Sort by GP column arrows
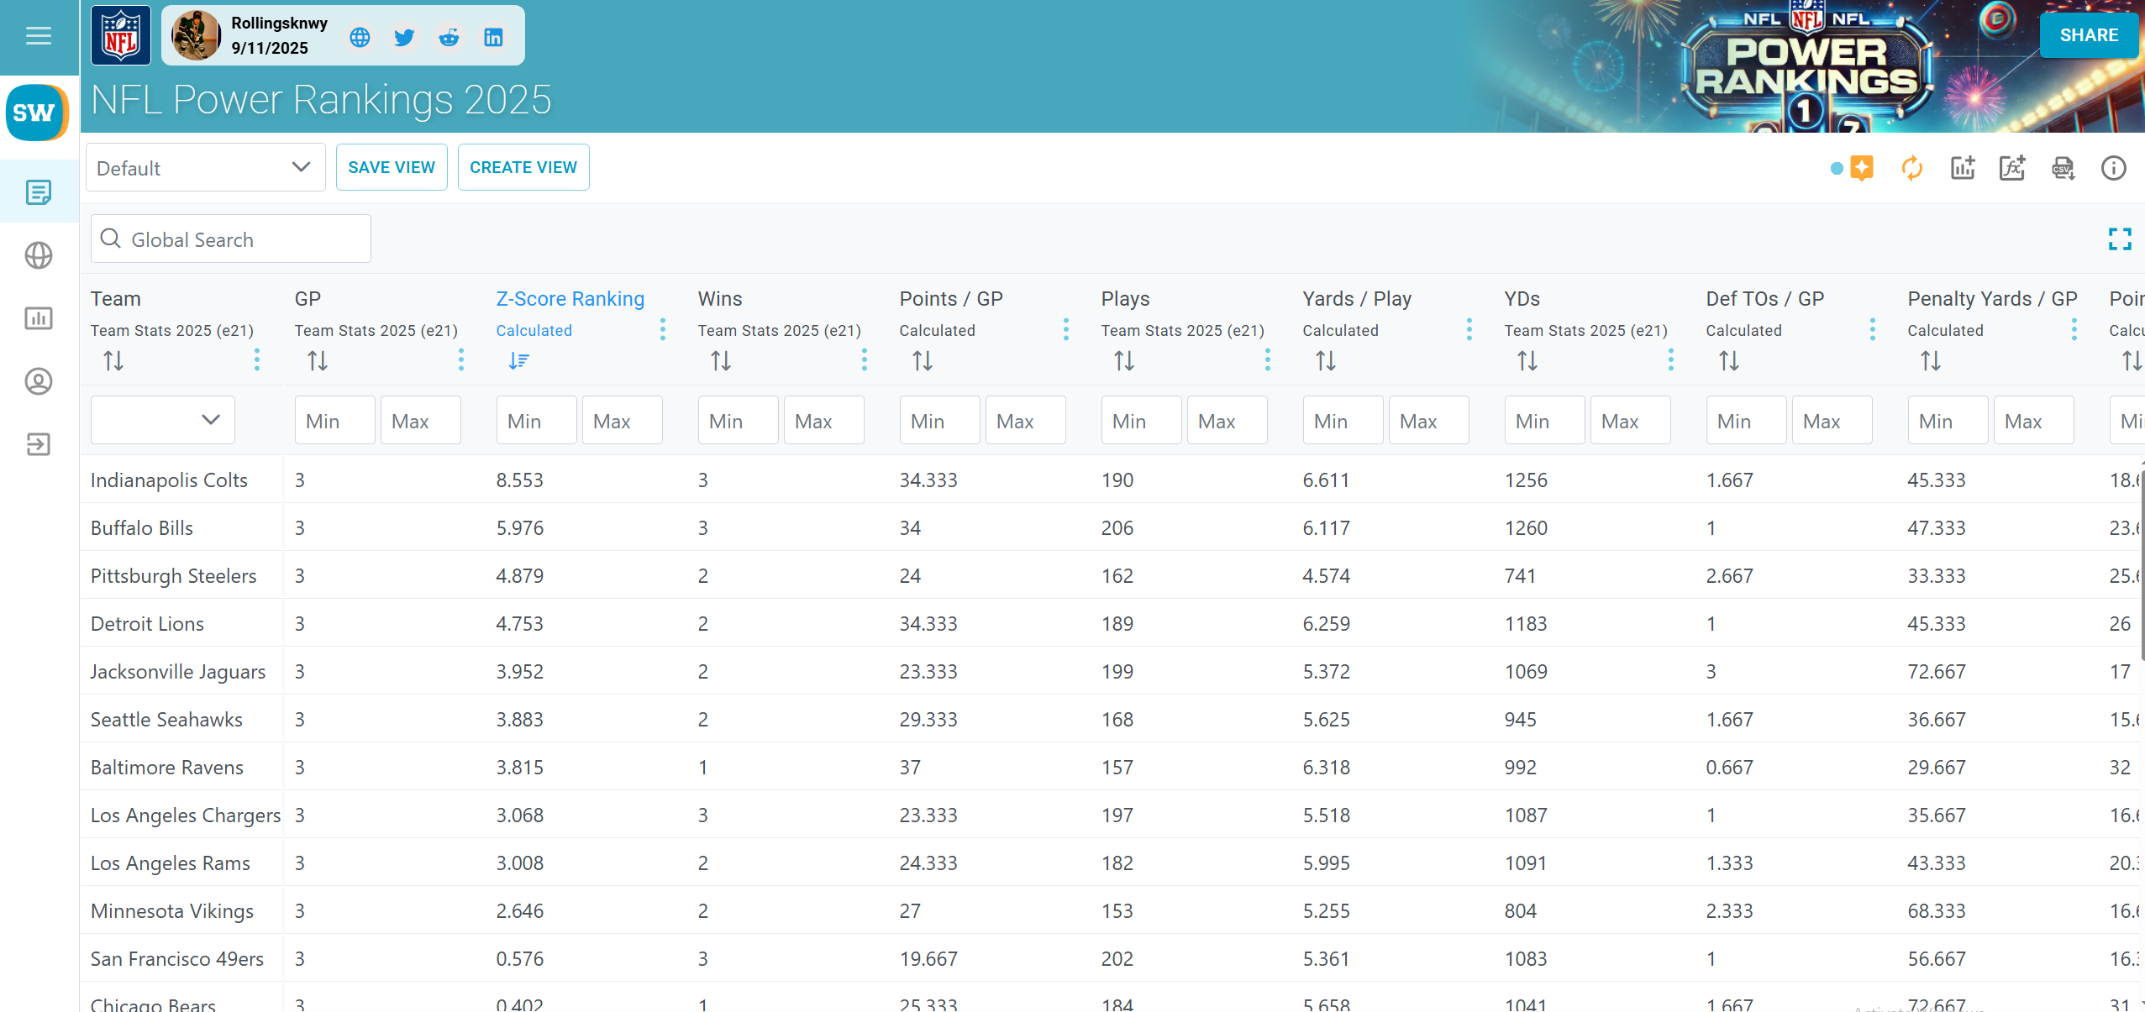This screenshot has width=2145, height=1012. pyautogui.click(x=318, y=361)
